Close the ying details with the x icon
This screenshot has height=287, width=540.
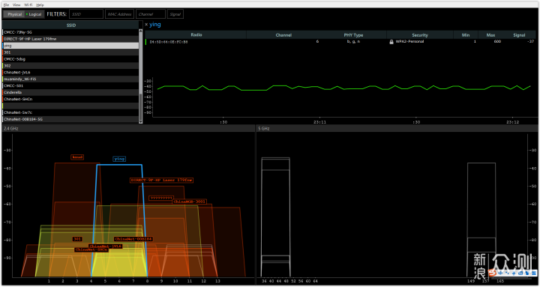click(x=146, y=25)
